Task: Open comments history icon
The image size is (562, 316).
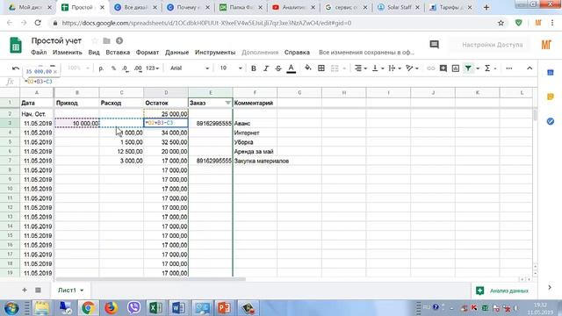Action: coord(434,45)
